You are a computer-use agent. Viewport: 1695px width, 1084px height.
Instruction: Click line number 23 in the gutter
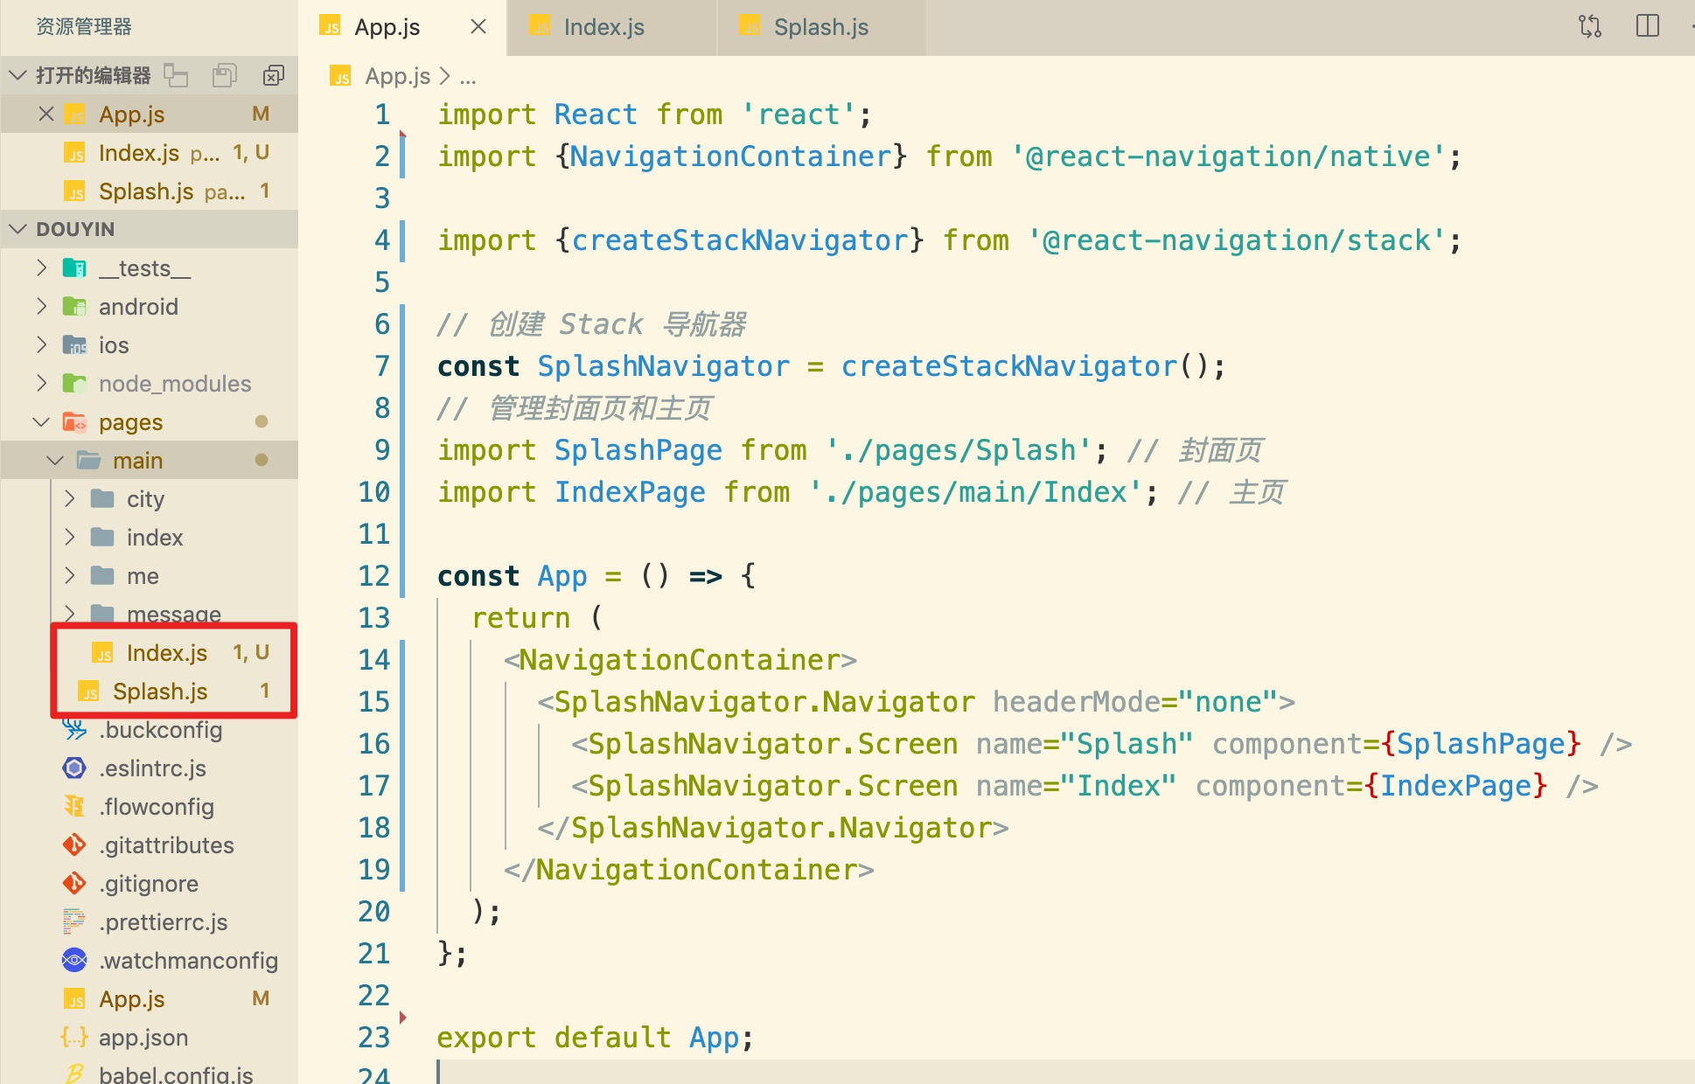click(374, 1038)
